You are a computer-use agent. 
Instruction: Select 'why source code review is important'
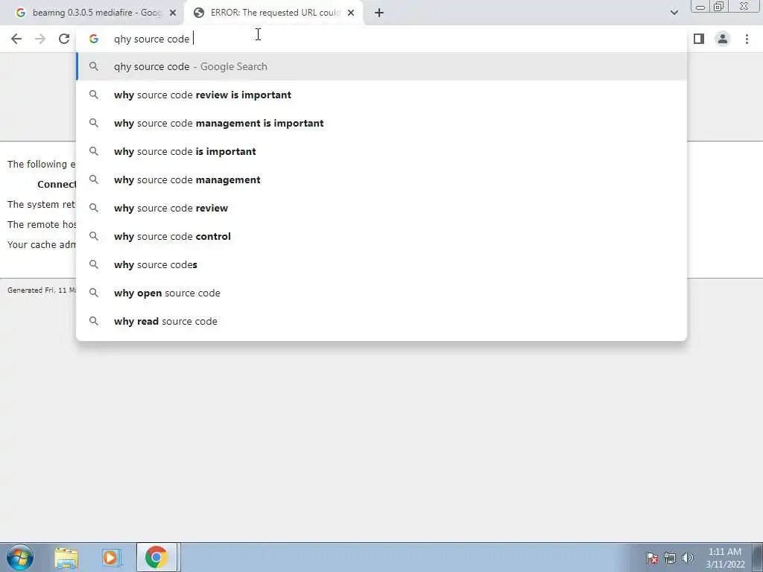click(x=381, y=95)
